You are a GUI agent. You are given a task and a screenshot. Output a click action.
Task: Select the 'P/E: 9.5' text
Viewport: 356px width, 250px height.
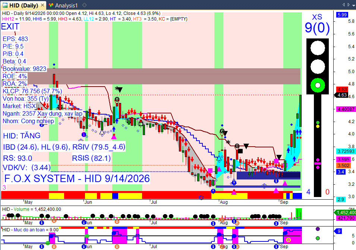(13, 46)
